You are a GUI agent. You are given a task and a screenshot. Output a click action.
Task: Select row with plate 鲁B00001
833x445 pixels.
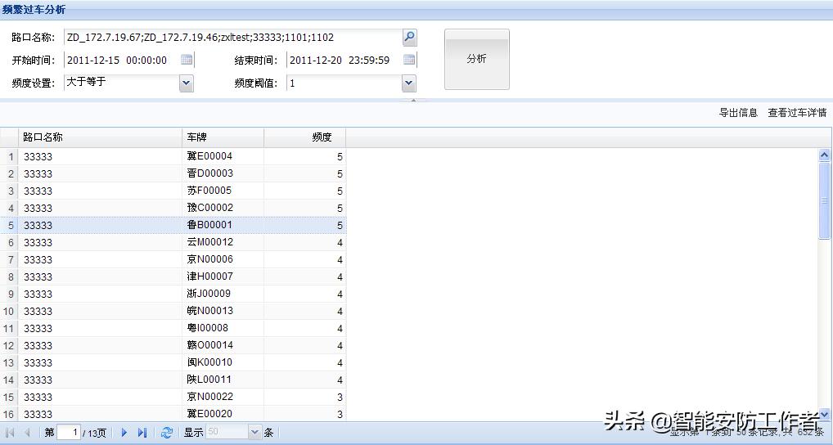[173, 225]
